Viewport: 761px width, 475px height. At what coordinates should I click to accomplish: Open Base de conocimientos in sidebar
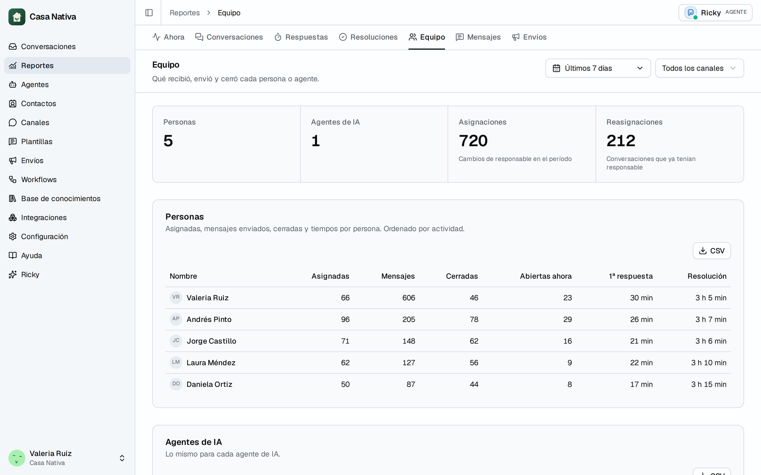(x=67, y=198)
